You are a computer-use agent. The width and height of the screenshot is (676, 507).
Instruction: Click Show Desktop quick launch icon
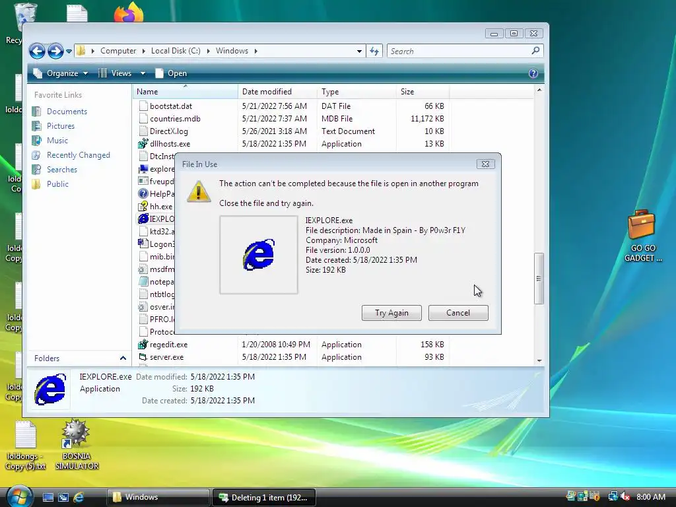point(48,497)
